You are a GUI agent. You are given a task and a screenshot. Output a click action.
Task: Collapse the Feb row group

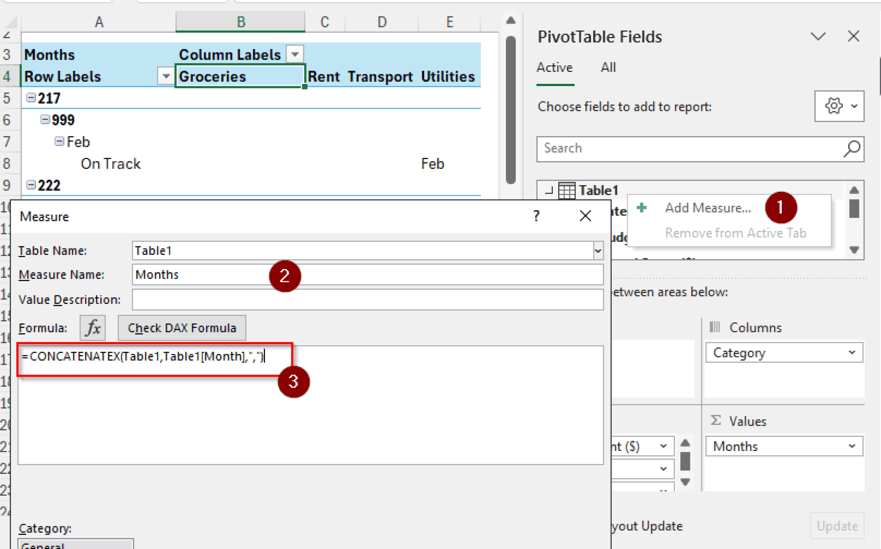tap(59, 141)
